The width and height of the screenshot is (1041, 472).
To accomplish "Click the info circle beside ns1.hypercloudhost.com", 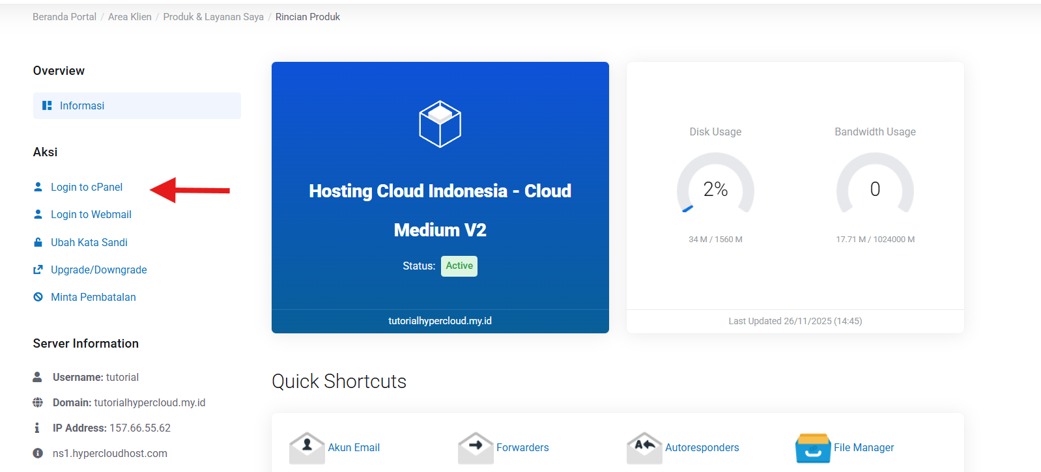I will (x=38, y=453).
